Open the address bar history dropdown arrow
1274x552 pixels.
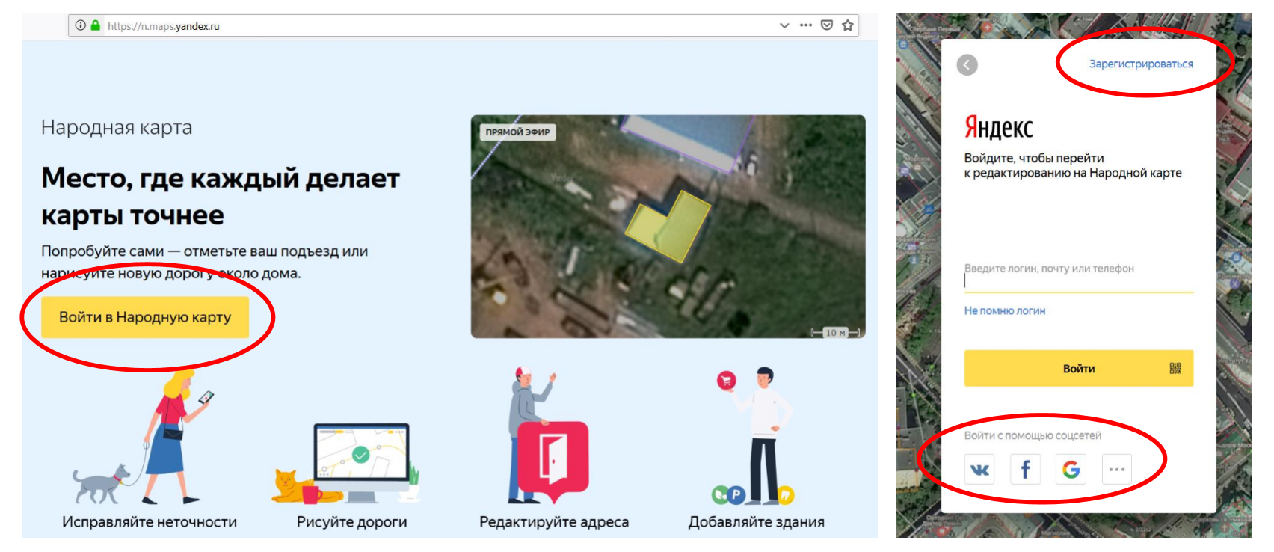pos(784,25)
